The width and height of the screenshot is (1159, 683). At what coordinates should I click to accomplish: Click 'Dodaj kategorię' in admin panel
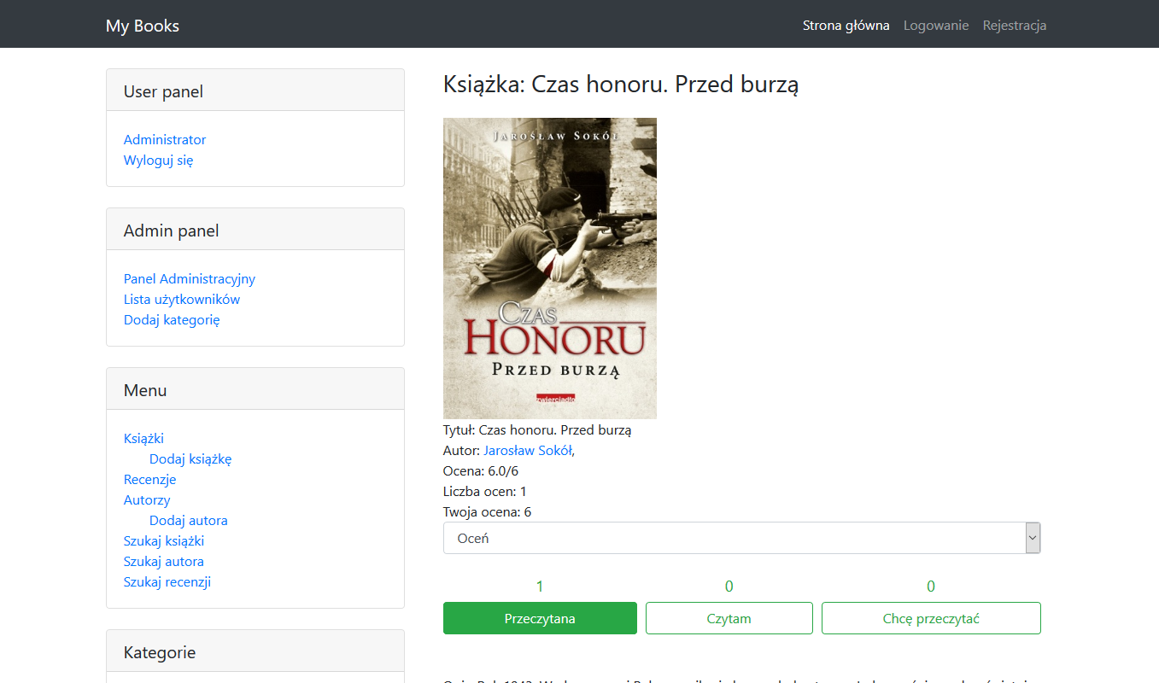coord(172,320)
